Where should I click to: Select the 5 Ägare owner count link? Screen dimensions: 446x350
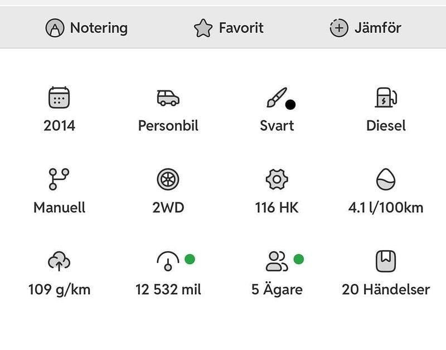pos(277,290)
